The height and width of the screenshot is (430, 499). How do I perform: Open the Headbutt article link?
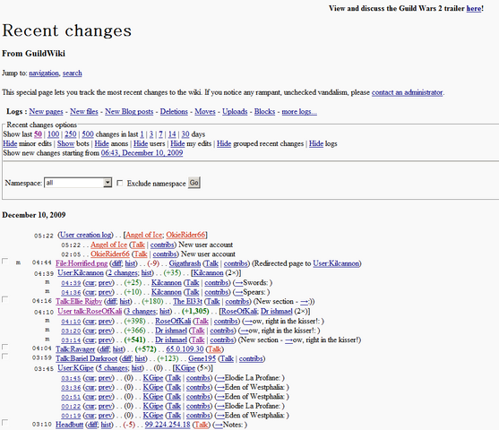coord(69,425)
